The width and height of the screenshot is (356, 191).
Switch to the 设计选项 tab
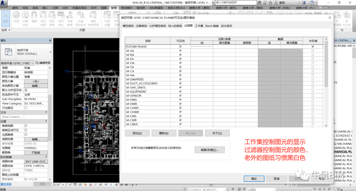tap(226, 26)
